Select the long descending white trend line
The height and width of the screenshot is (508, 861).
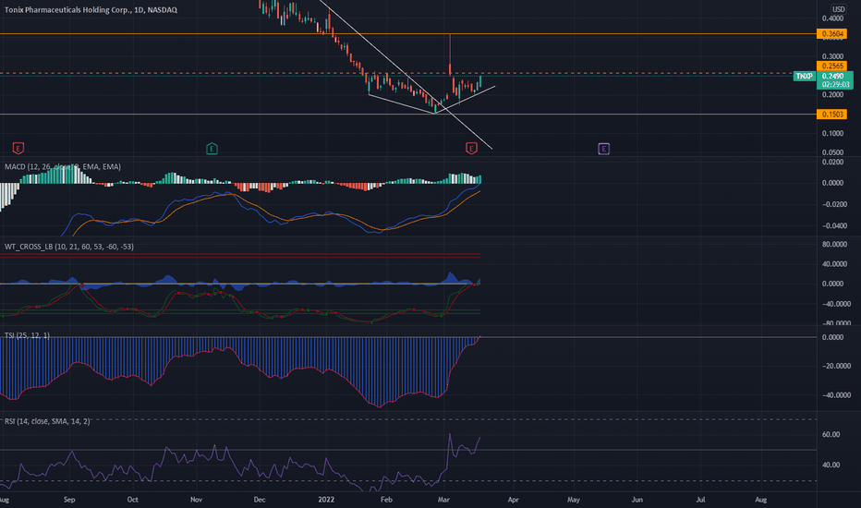coord(406,74)
